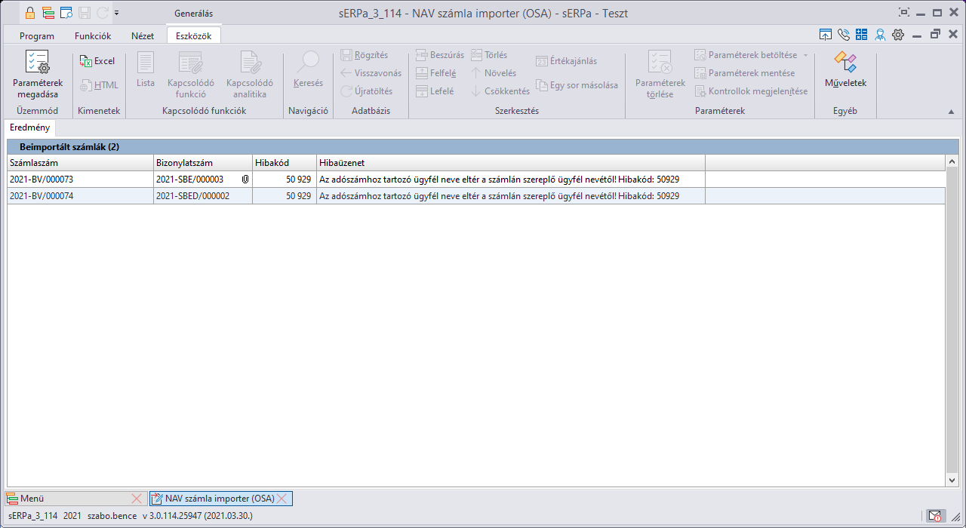
Task: Click the phone call icon near the top right
Action: (x=844, y=35)
